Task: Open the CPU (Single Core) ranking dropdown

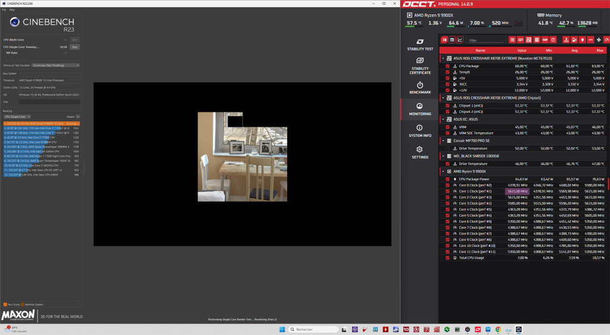Action: 17,117
